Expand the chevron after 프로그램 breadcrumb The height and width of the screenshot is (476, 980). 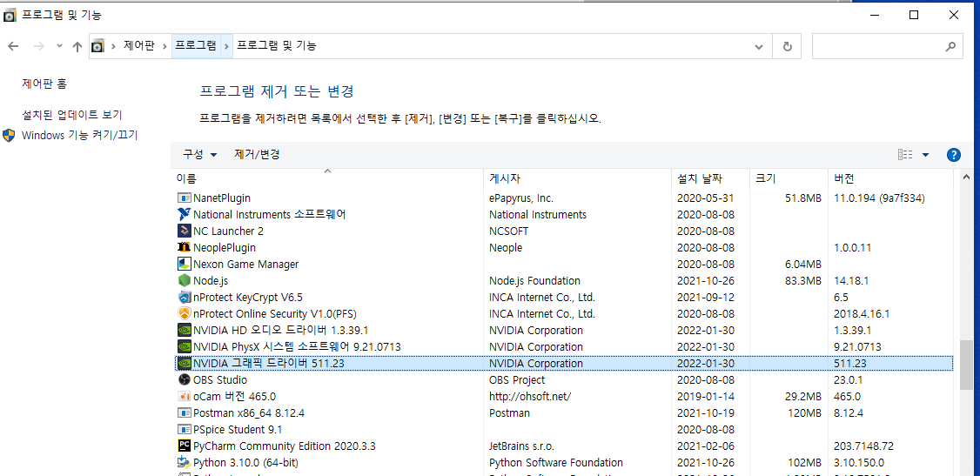pos(225,46)
